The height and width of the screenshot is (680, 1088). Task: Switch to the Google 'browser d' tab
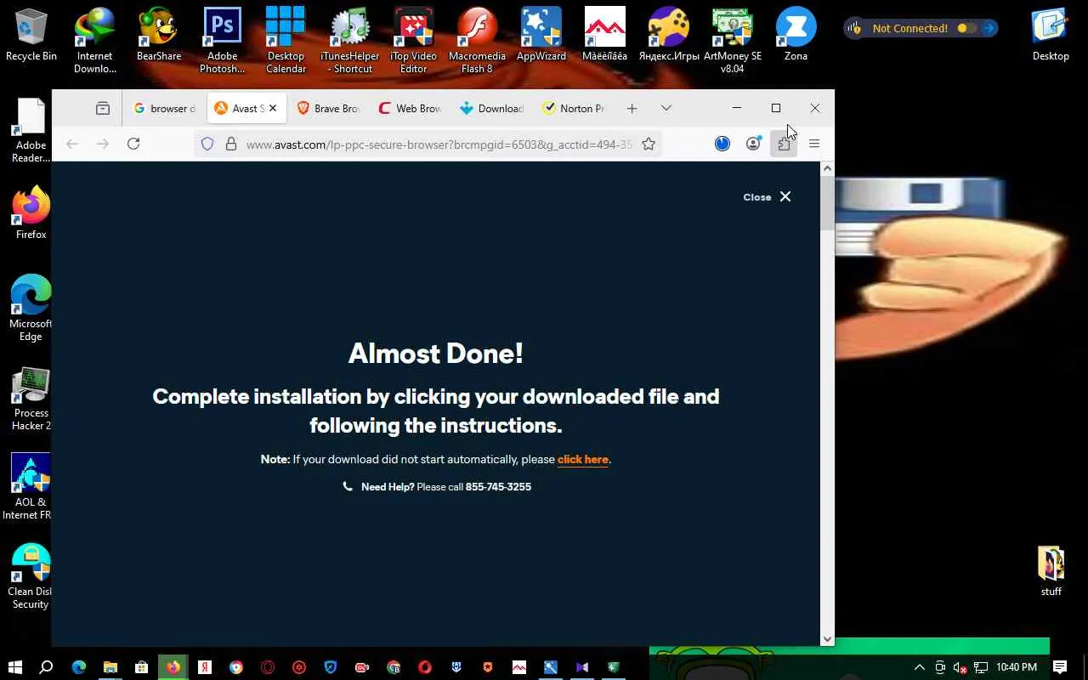click(164, 108)
